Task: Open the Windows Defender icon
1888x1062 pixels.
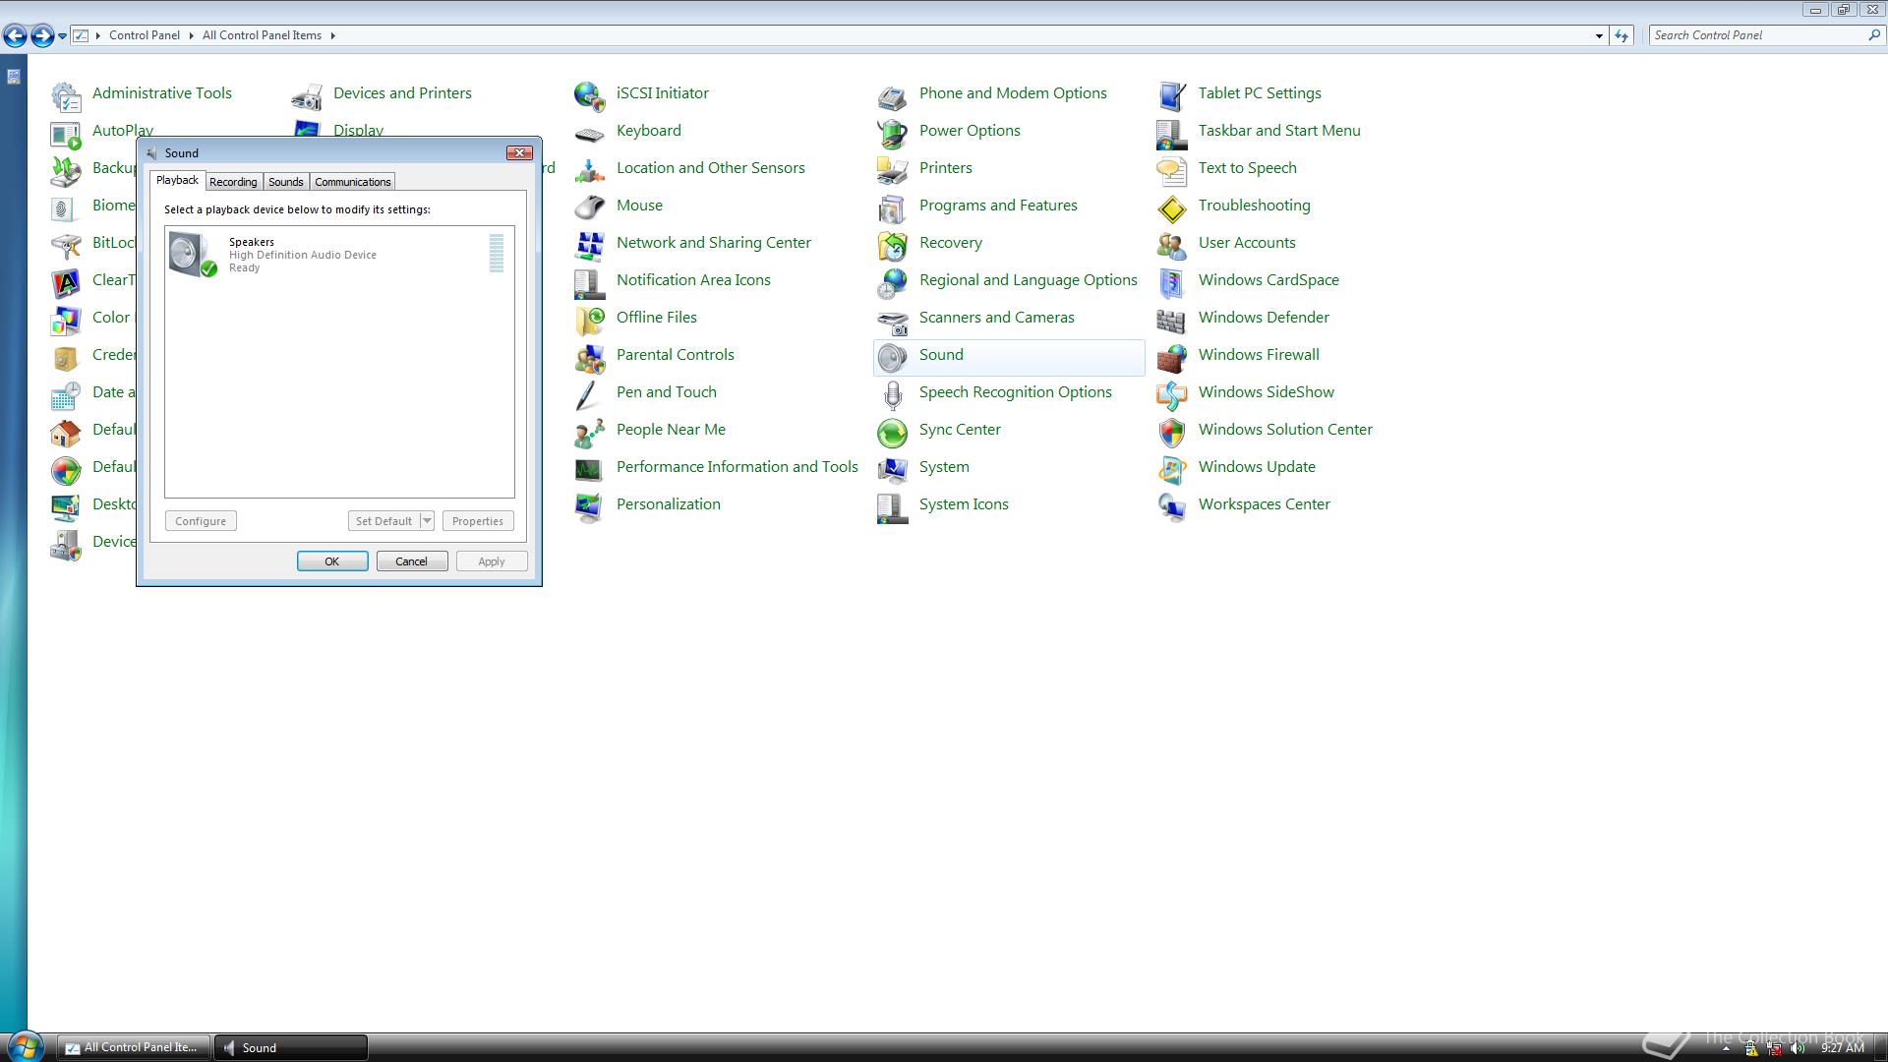Action: coord(1172,321)
